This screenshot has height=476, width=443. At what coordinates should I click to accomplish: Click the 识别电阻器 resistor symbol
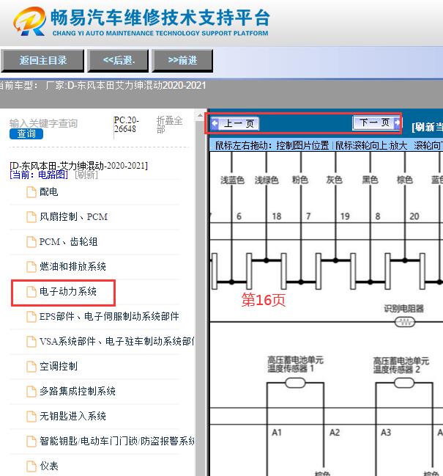(405, 322)
